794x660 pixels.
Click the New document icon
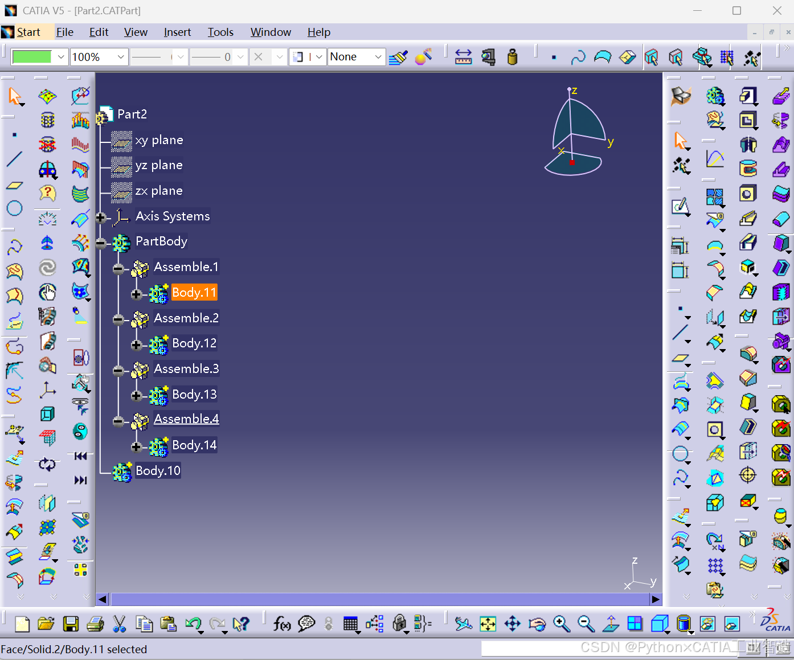pyautogui.click(x=22, y=624)
